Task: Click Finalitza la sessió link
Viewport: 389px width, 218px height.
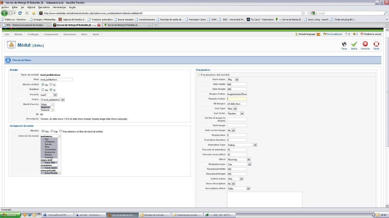Action: (372, 34)
